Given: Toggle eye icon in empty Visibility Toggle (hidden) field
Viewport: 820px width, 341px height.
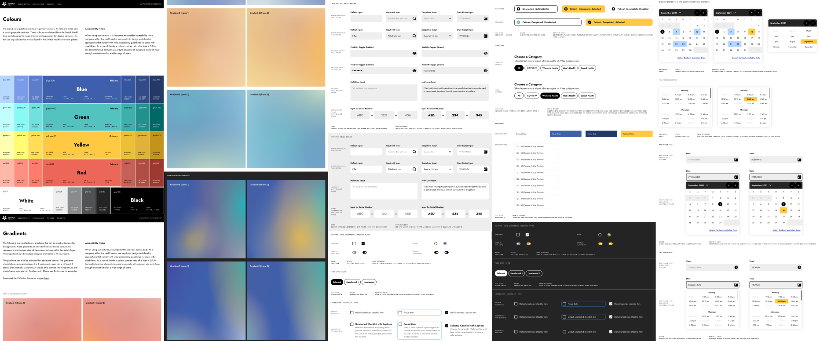Looking at the screenshot, I should click(x=414, y=53).
